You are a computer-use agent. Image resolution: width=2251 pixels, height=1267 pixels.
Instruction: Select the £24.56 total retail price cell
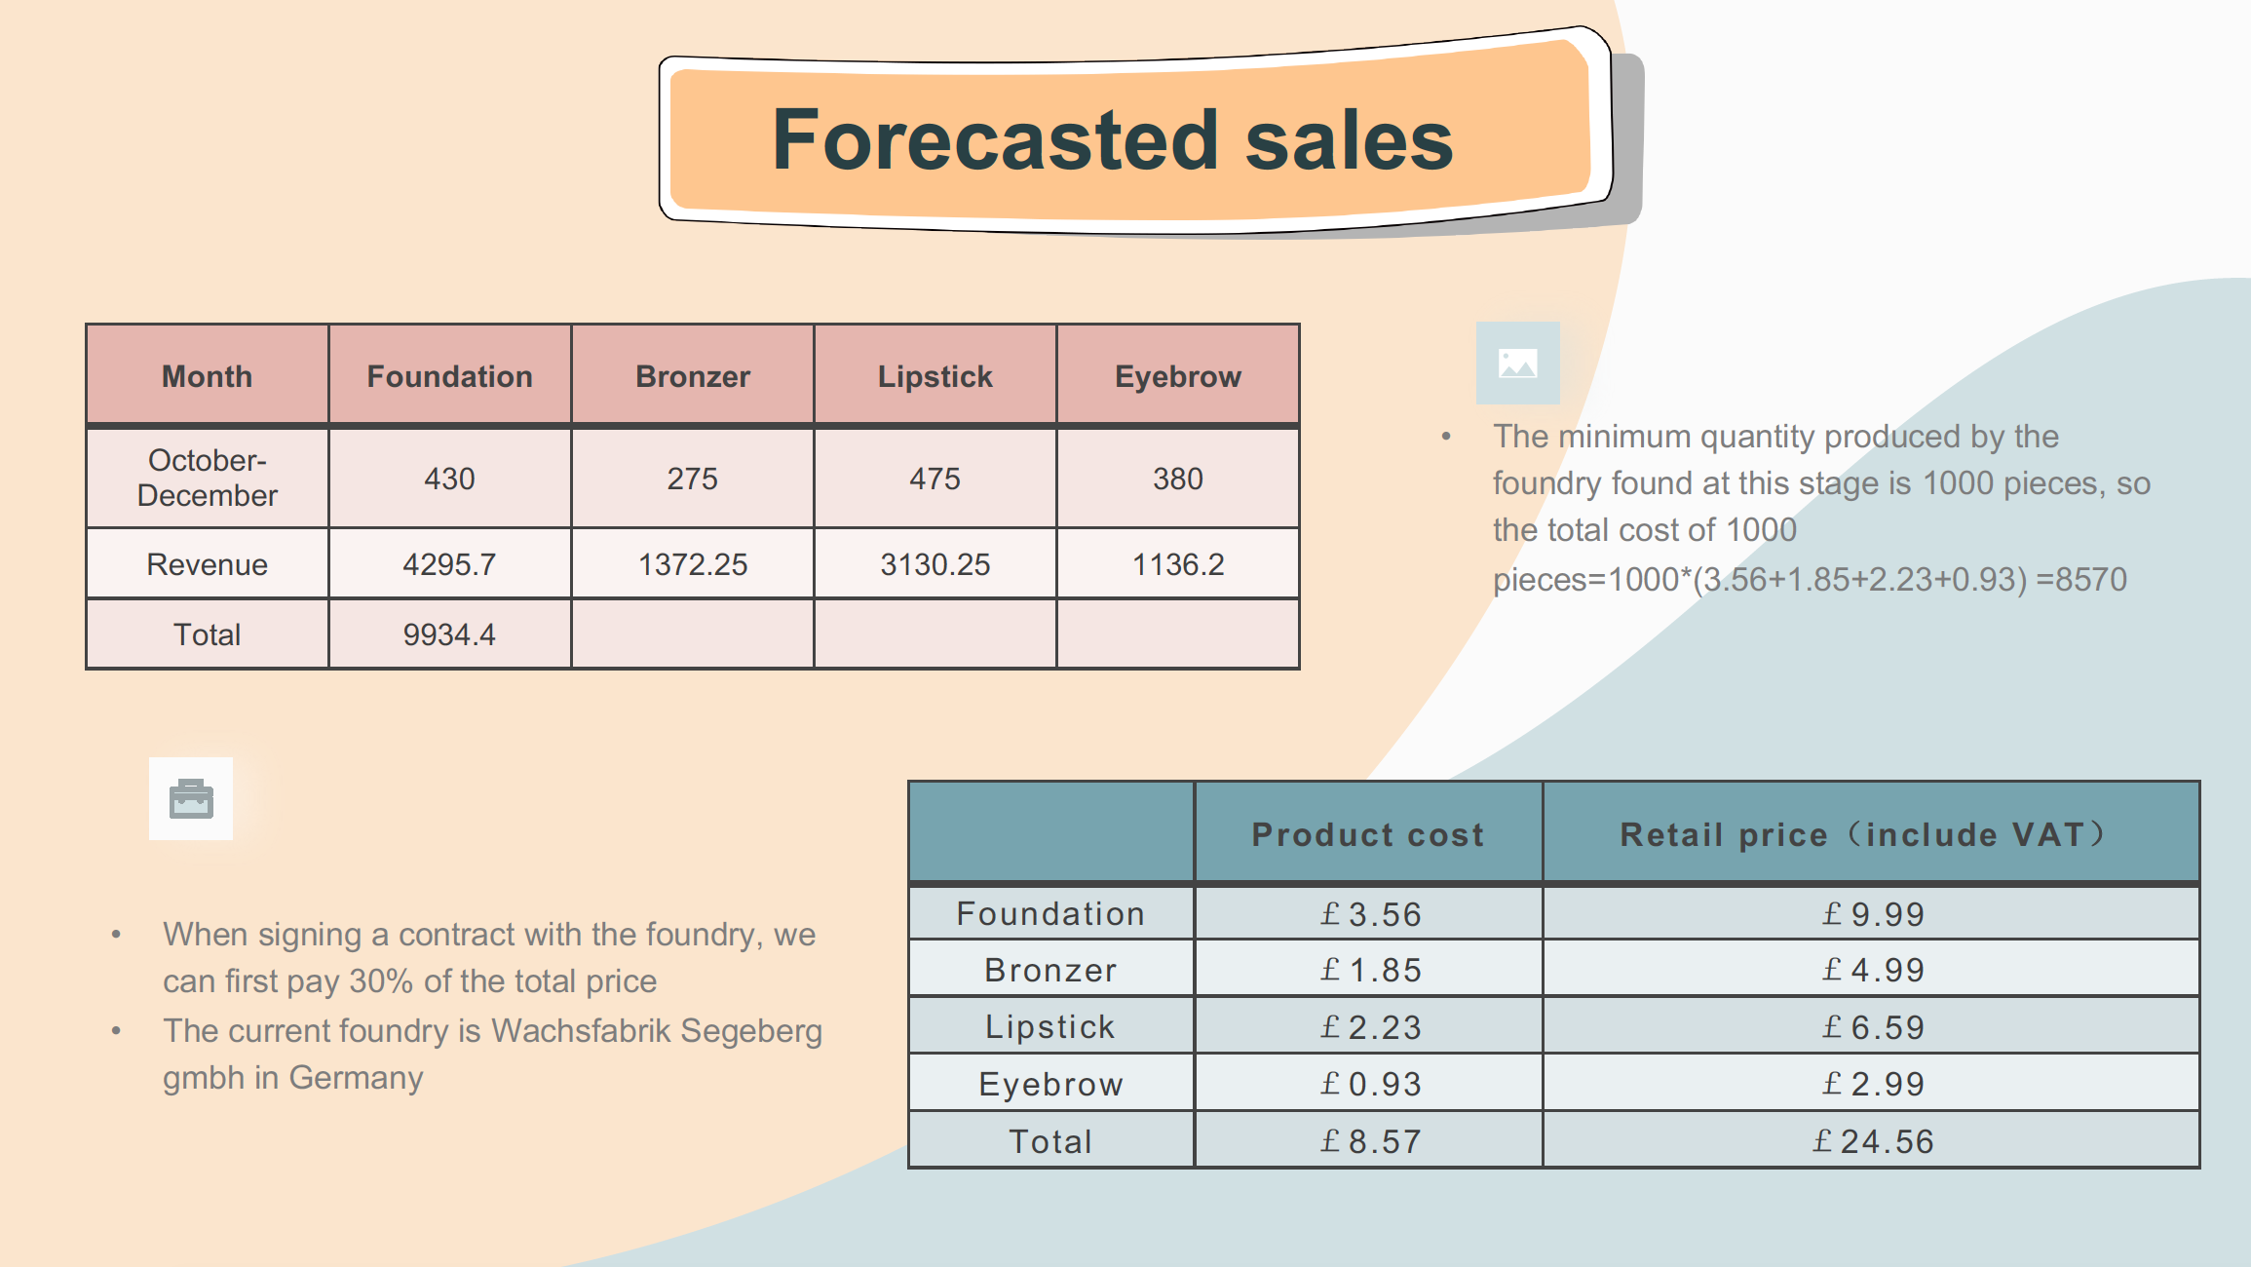1871,1140
